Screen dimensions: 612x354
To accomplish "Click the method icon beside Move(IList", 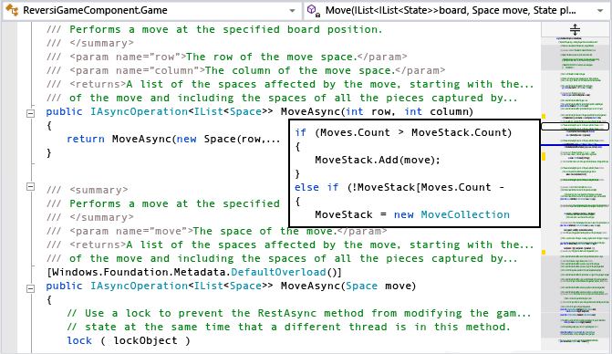I will click(314, 11).
